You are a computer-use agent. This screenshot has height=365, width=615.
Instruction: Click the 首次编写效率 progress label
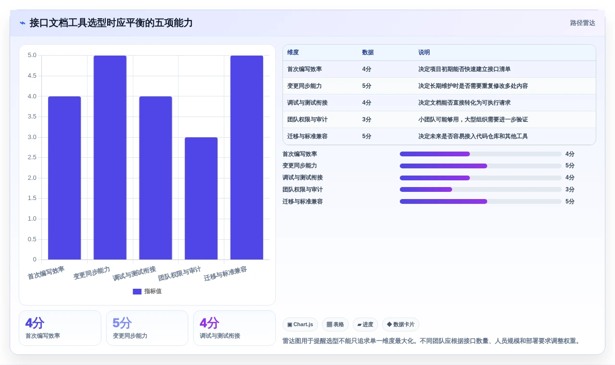[x=300, y=154]
